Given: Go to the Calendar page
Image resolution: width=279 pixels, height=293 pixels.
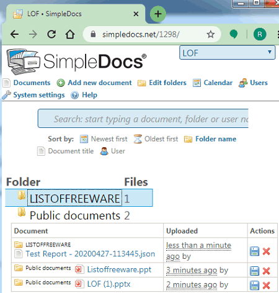Looking at the screenshot, I should click(x=218, y=83).
